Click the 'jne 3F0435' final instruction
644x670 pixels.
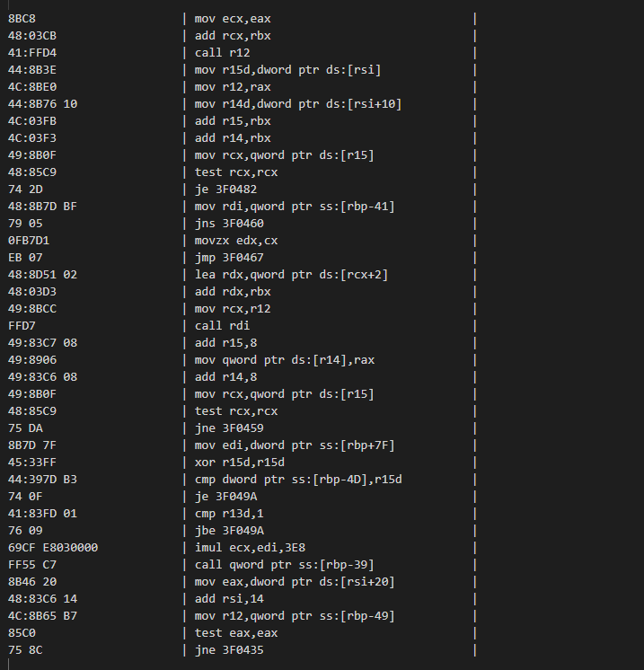tap(229, 650)
